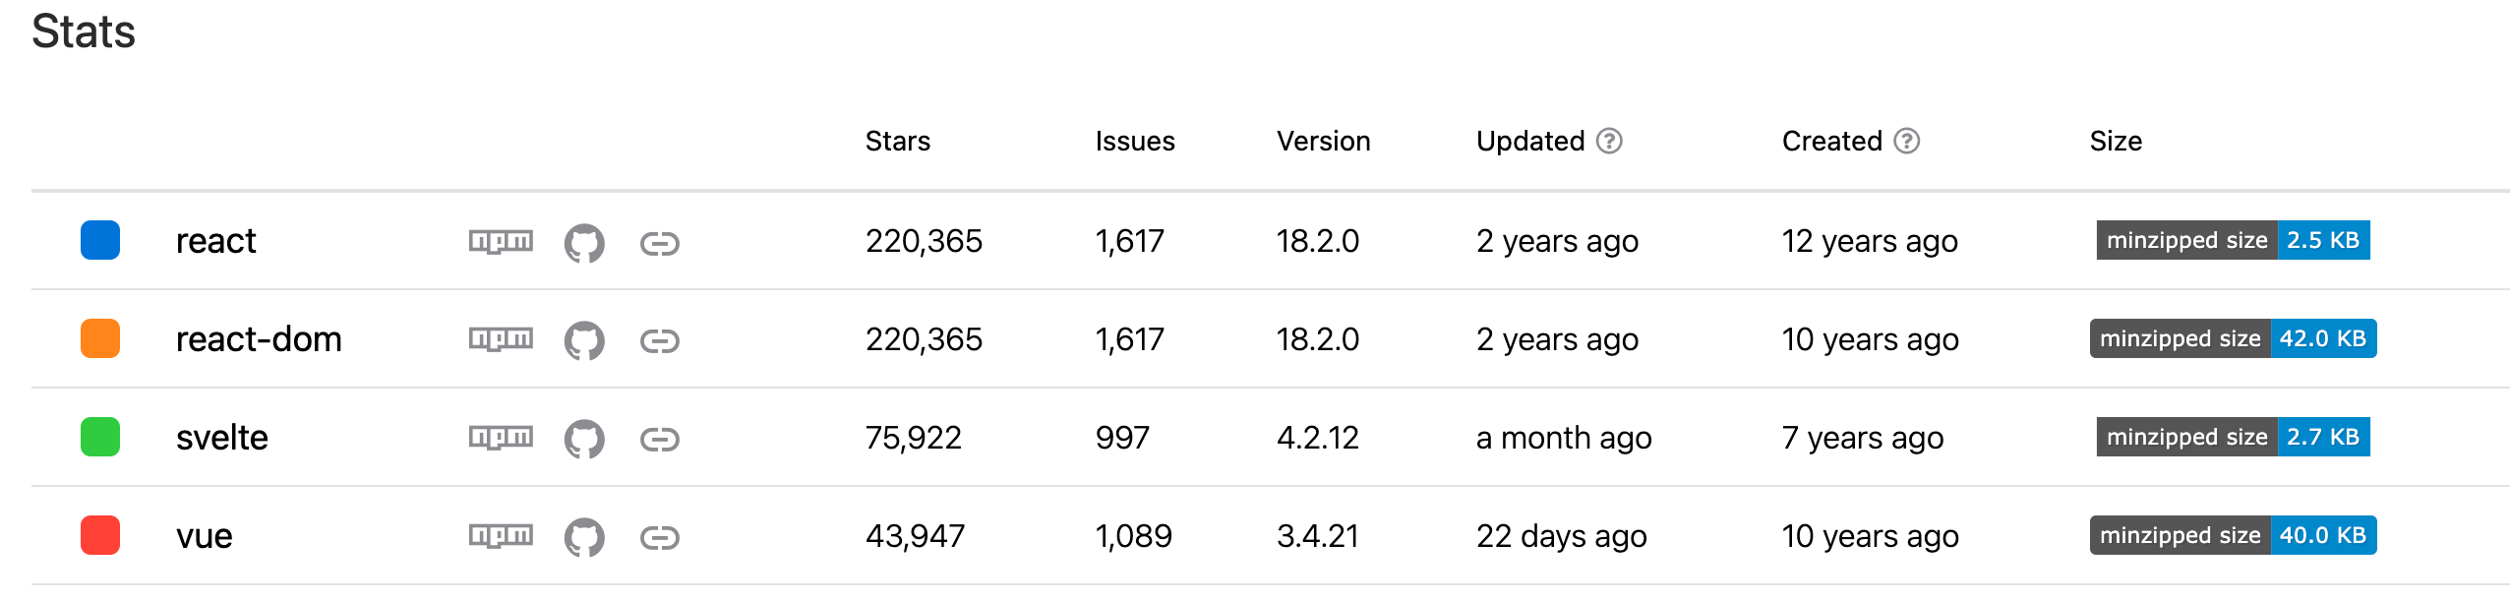Screen dimensions: 2510x602
Task: Click the Stars column header
Action: click(x=897, y=142)
